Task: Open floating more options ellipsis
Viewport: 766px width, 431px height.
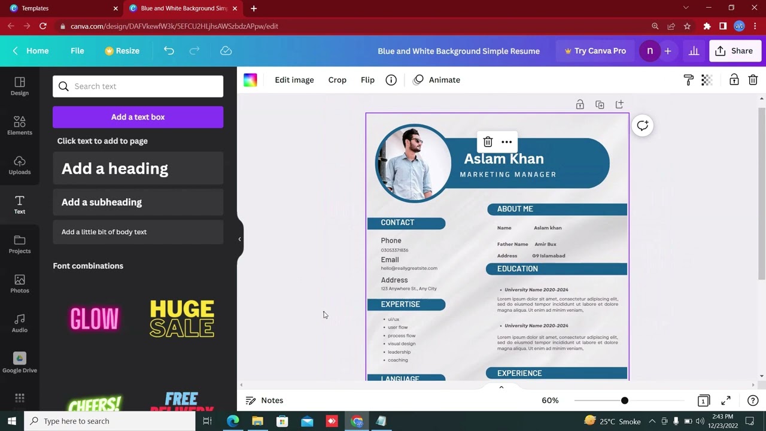Action: click(507, 142)
